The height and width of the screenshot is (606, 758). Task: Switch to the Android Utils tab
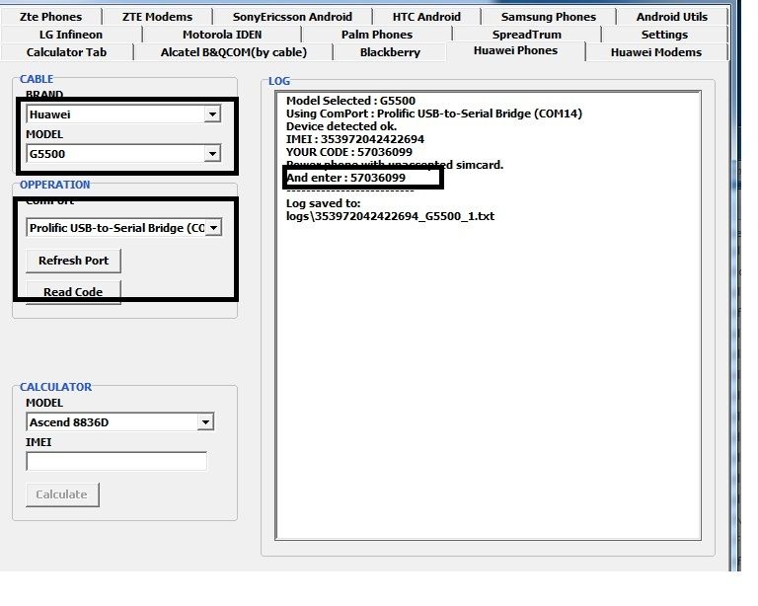[x=671, y=17]
